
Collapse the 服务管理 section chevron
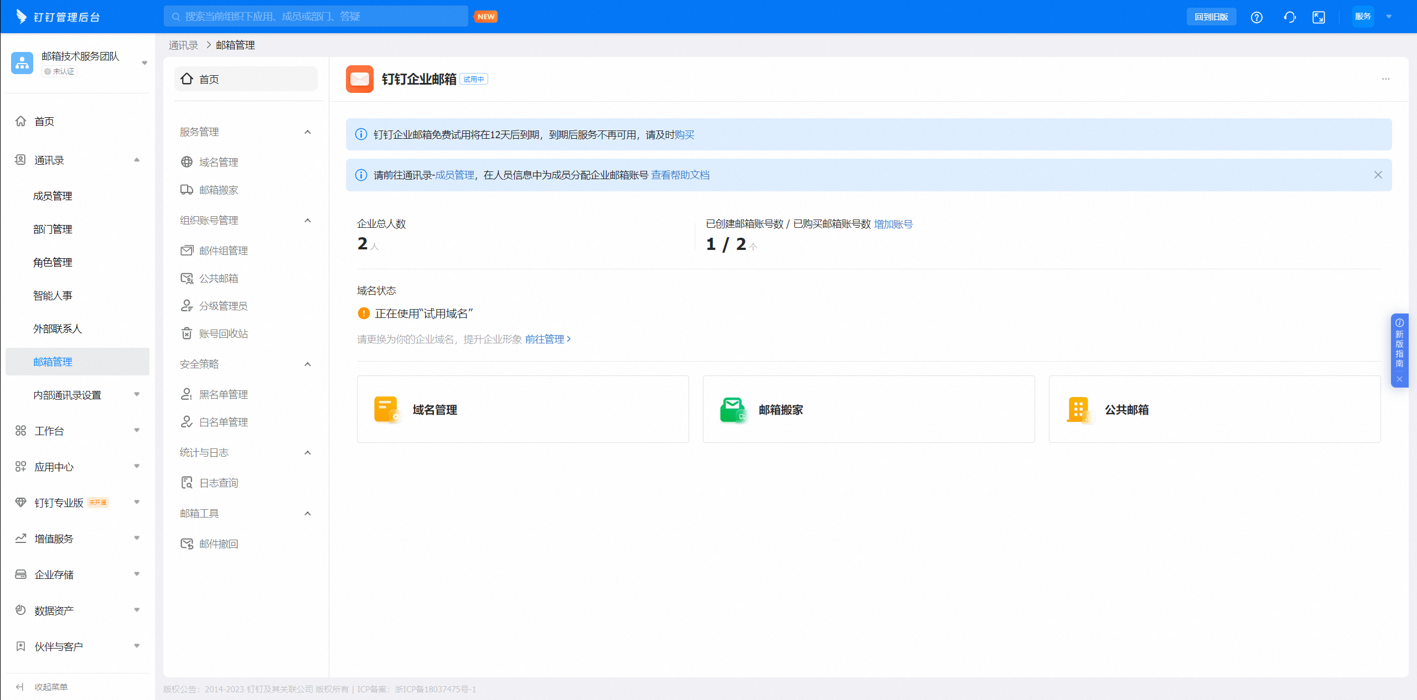(308, 132)
